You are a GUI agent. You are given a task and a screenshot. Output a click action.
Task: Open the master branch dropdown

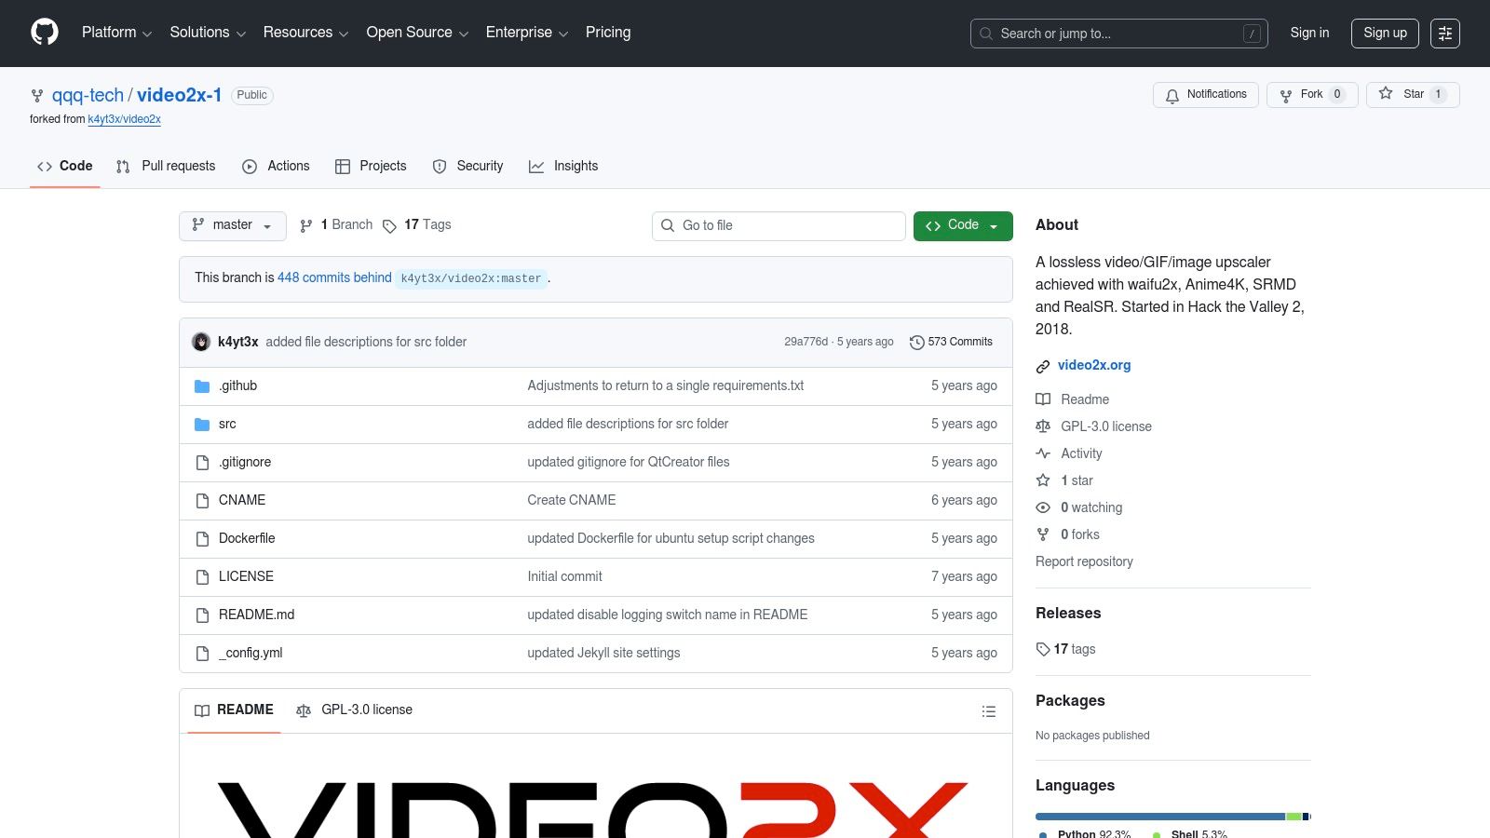click(x=232, y=225)
